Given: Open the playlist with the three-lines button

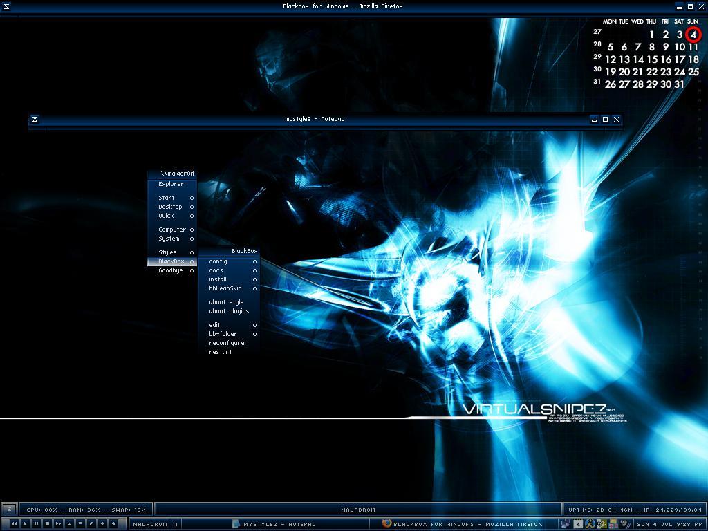Looking at the screenshot, I should 80,524.
